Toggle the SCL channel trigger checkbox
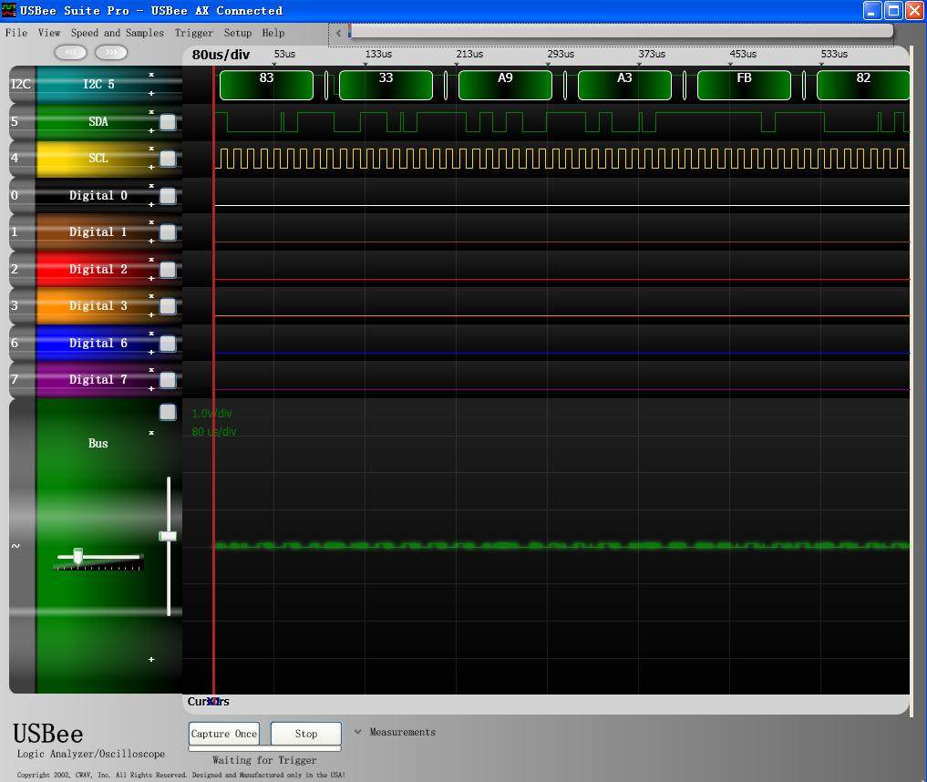The width and height of the screenshot is (927, 782). coord(168,159)
